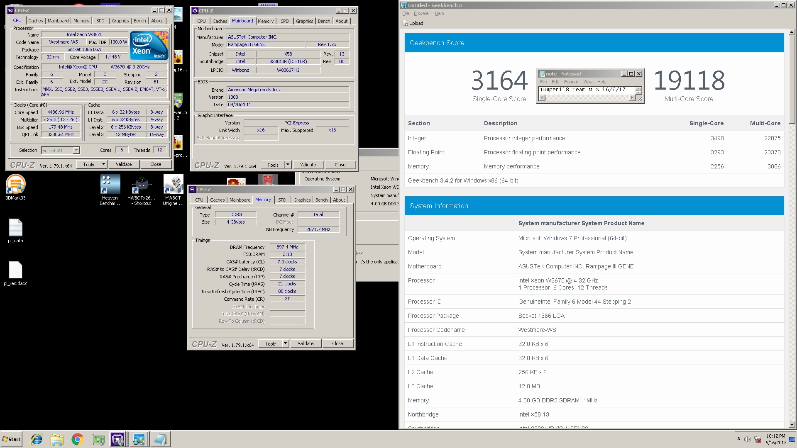Click Processor Codename Westmere-WS row
The image size is (797, 448).
click(x=594, y=330)
